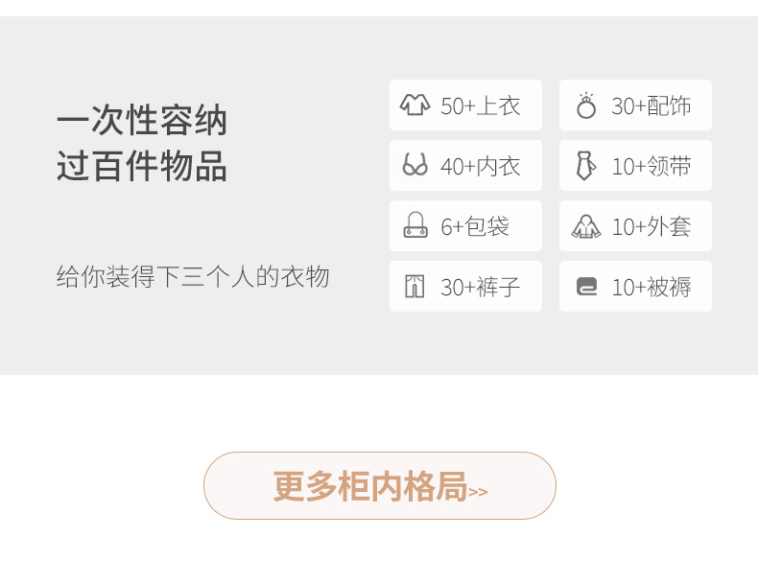Viewport: 758px width, 584px height.
Task: Click the >> arrows on 更多柜内格局
Action: tap(478, 492)
